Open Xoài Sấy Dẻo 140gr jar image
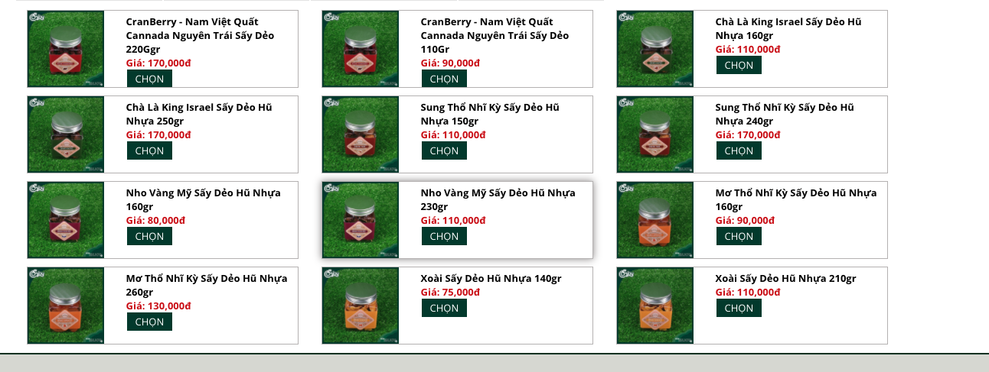This screenshot has height=372, width=989. [361, 306]
